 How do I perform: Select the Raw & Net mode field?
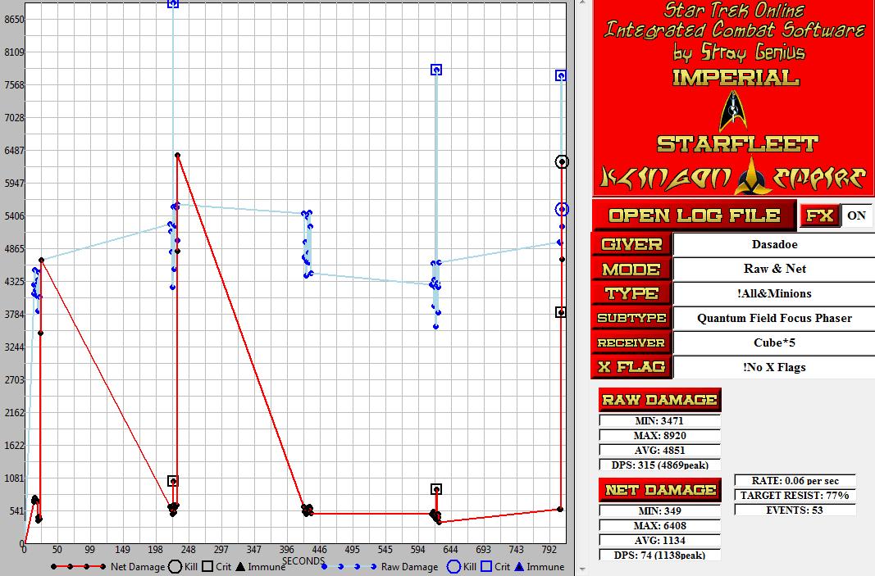coord(775,269)
